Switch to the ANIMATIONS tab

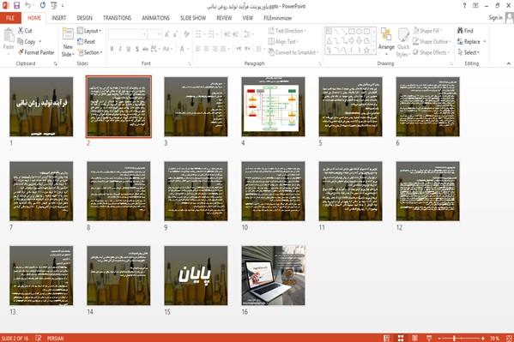pos(155,18)
